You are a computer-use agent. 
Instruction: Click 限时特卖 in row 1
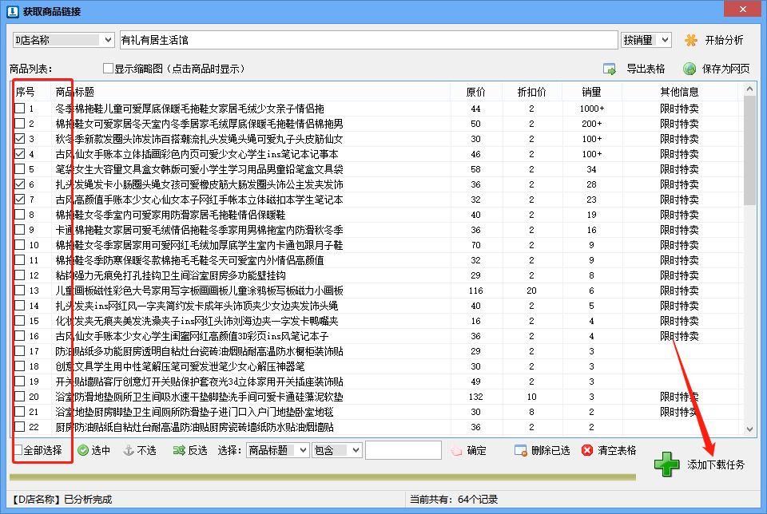coord(679,109)
